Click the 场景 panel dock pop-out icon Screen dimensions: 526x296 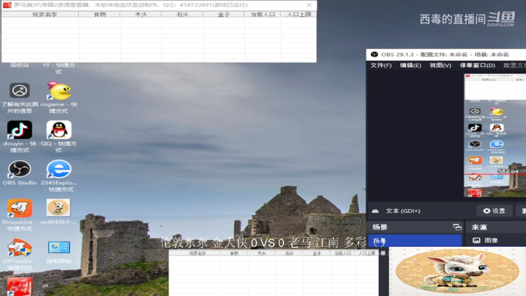coord(457,227)
